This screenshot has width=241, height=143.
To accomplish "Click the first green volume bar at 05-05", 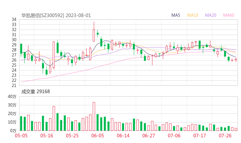I will click(x=21, y=123).
